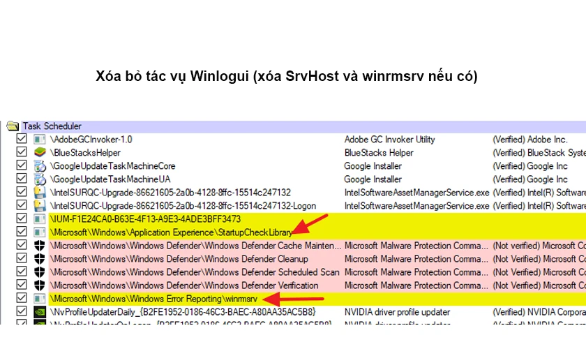Uncheck the NvProfileUpdaterDaily checkbox

22,311
